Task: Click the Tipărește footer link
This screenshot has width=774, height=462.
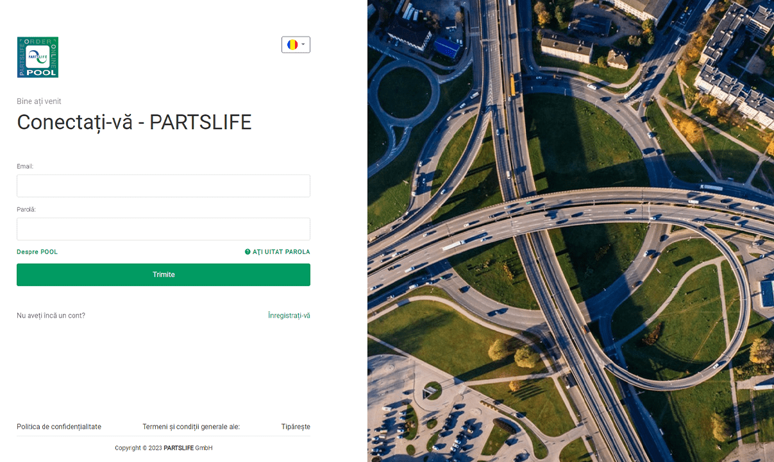Action: pos(296,427)
